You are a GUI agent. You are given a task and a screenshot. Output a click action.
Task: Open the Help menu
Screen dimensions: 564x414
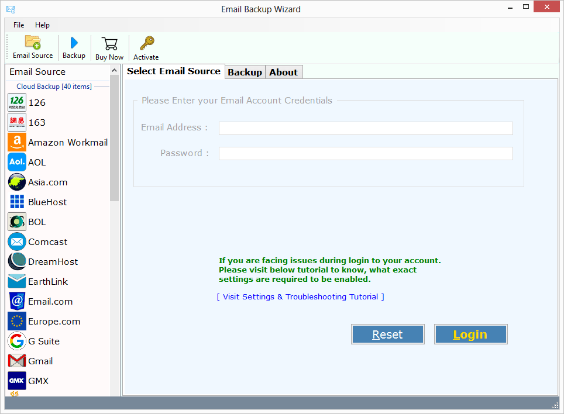[x=42, y=25]
